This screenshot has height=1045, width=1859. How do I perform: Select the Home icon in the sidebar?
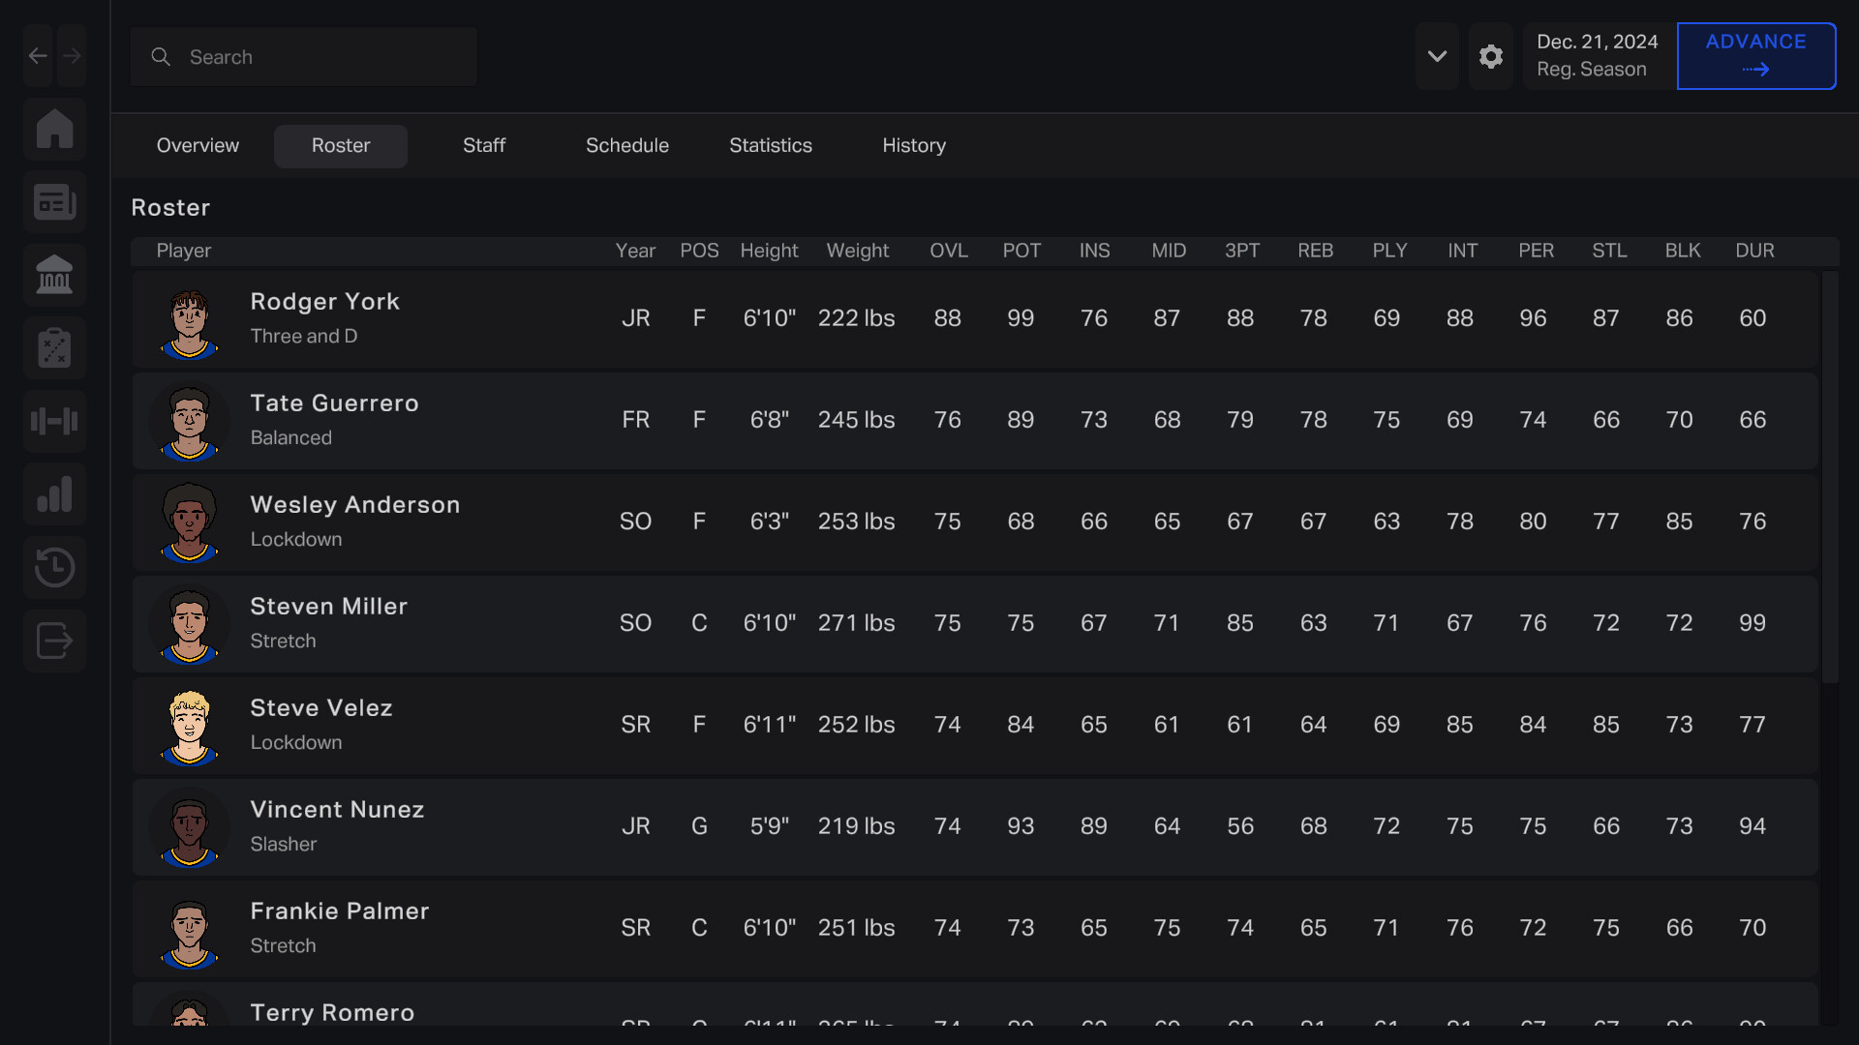tap(54, 129)
